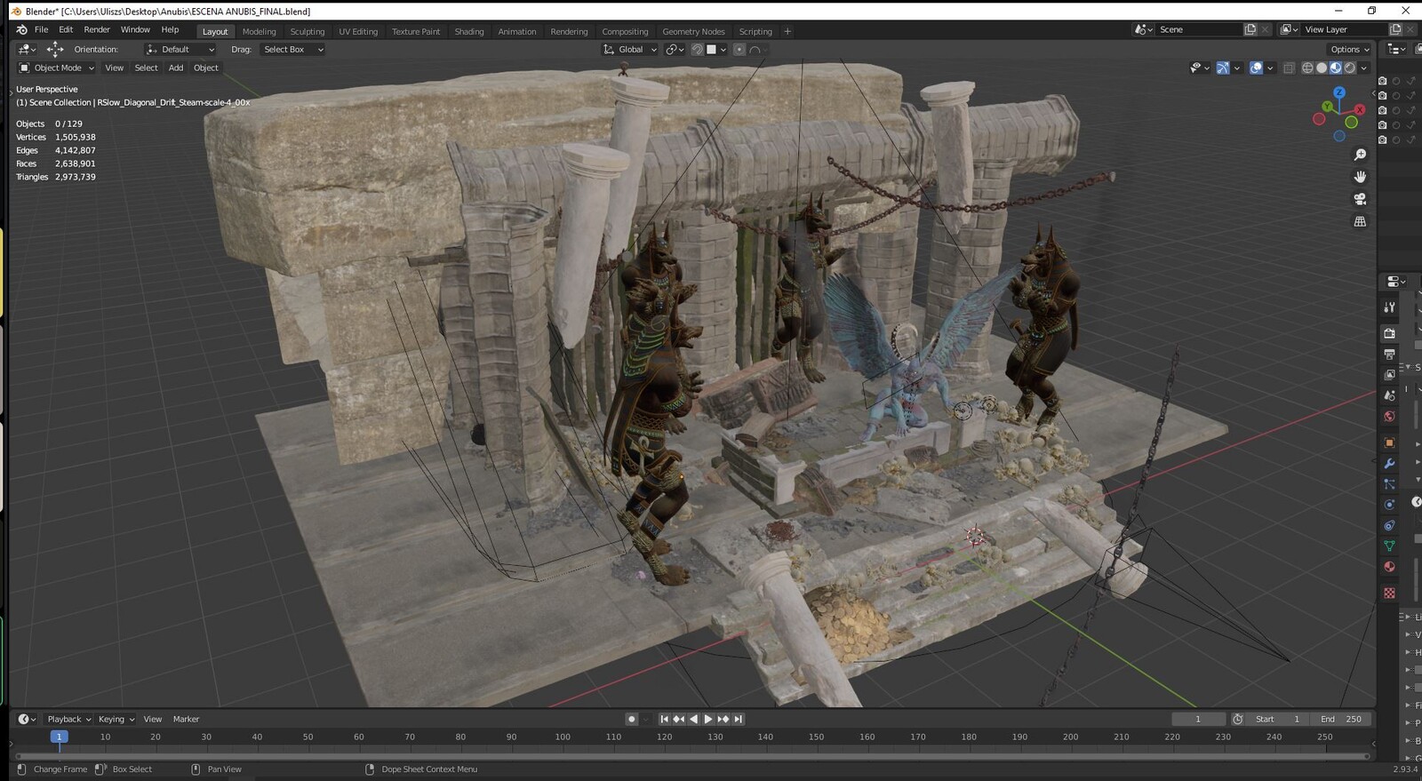Open viewport shading options dropdown arrow

[x=1364, y=68]
